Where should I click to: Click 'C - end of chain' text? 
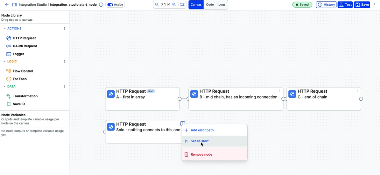(x=313, y=97)
